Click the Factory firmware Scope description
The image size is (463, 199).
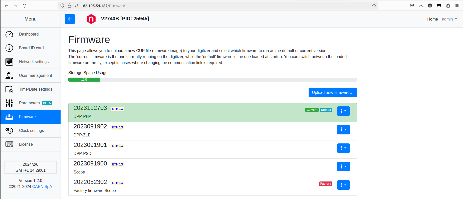95,190
